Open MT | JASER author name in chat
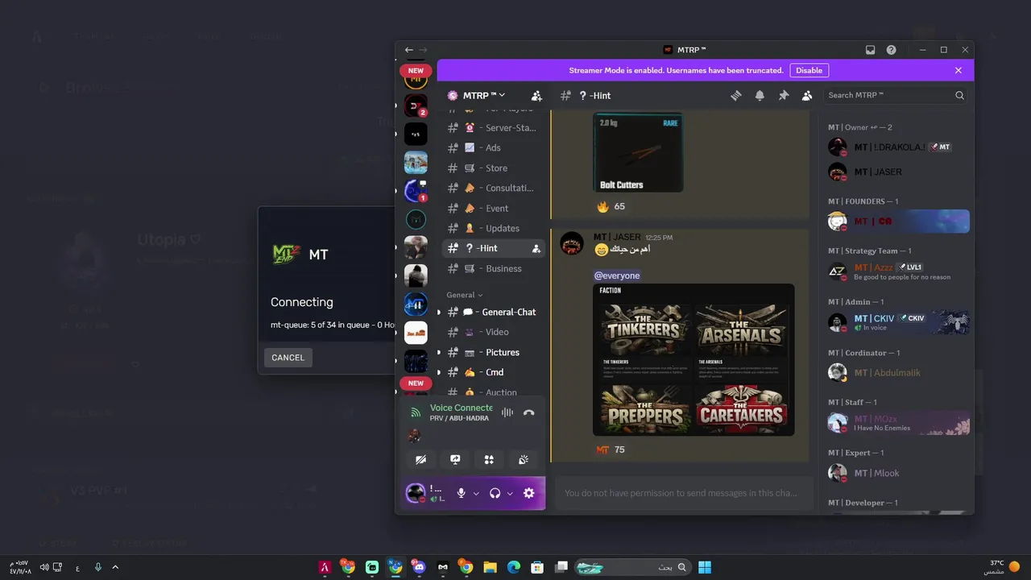The image size is (1031, 580). [617, 237]
